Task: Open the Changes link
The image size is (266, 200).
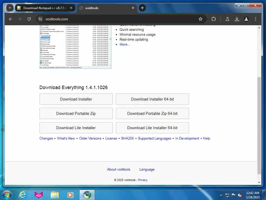Action: point(46,139)
